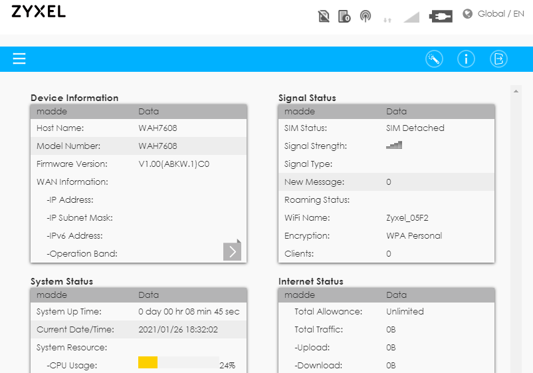Click the CPU Usage progress bar
Screen dimensions: 533x373
coord(179,362)
